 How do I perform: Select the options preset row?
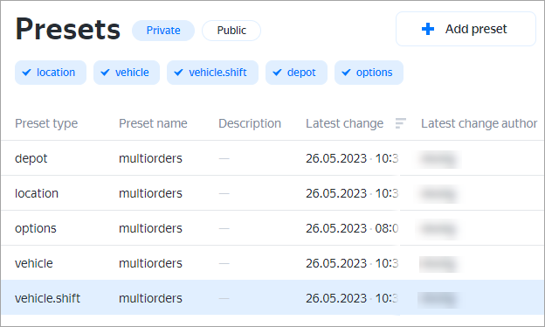click(272, 228)
